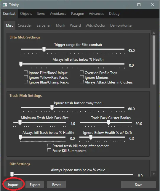Enable Always Attack Elites in Clusters
Screen dimensions: 160x191
coord(81,82)
